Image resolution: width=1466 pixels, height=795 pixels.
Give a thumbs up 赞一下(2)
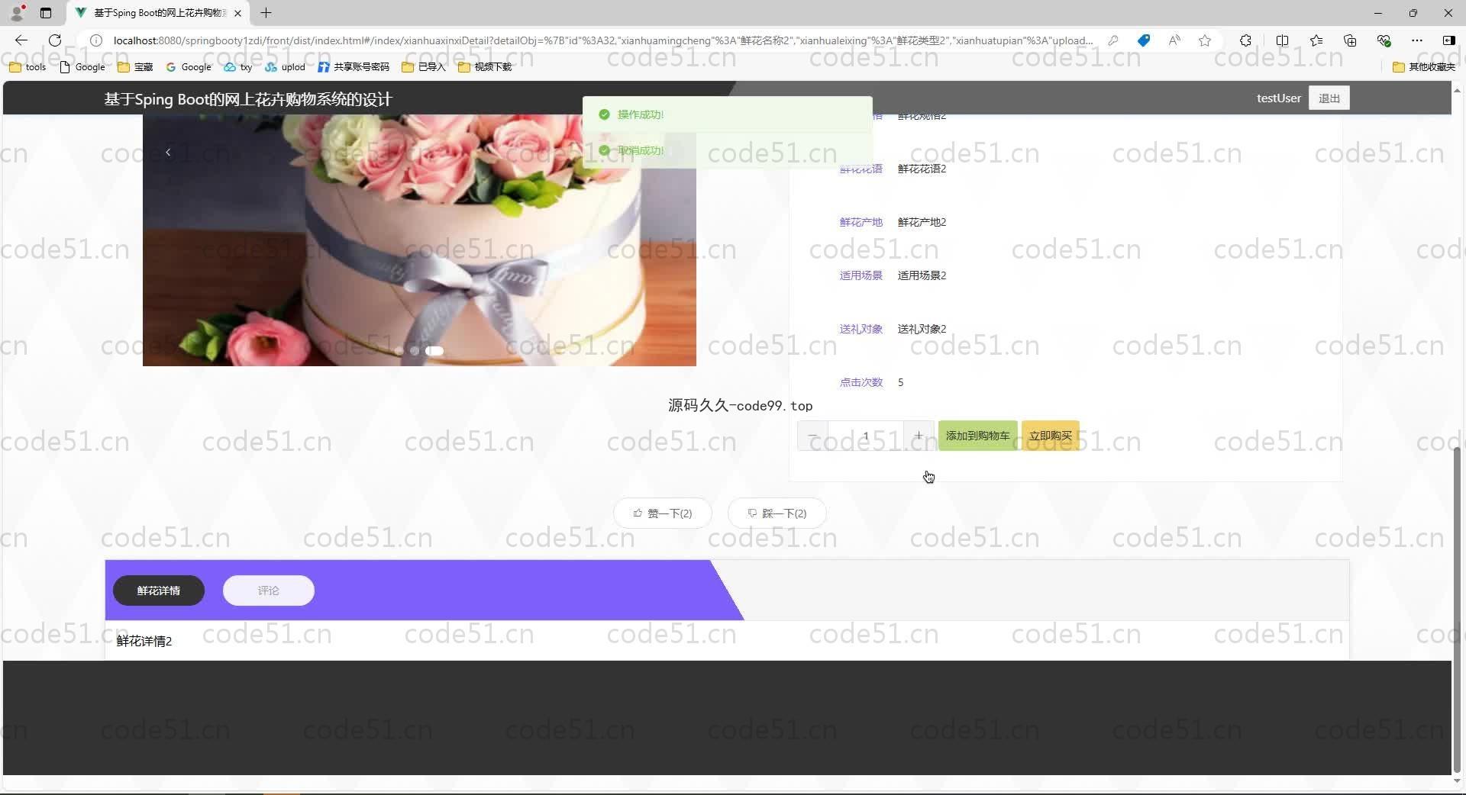click(663, 513)
